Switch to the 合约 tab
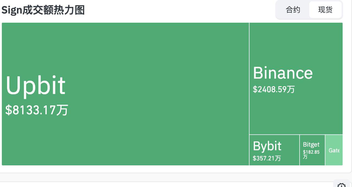This screenshot has width=352, height=187. click(293, 10)
